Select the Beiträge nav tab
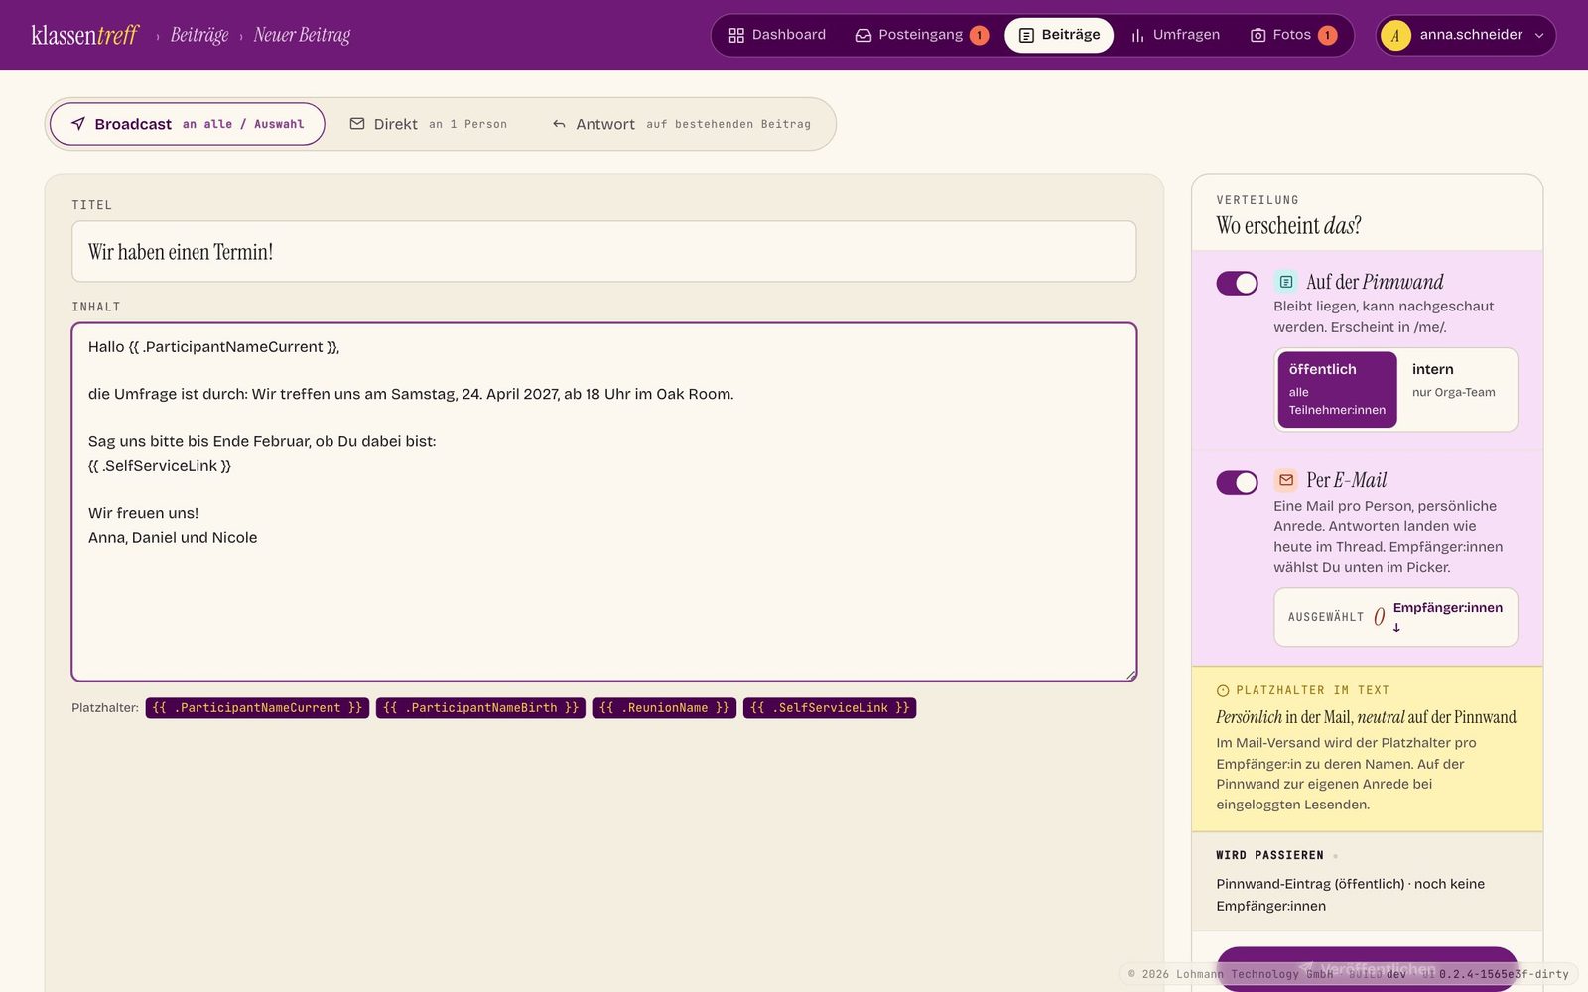Viewport: 1588px width, 992px height. (1059, 35)
